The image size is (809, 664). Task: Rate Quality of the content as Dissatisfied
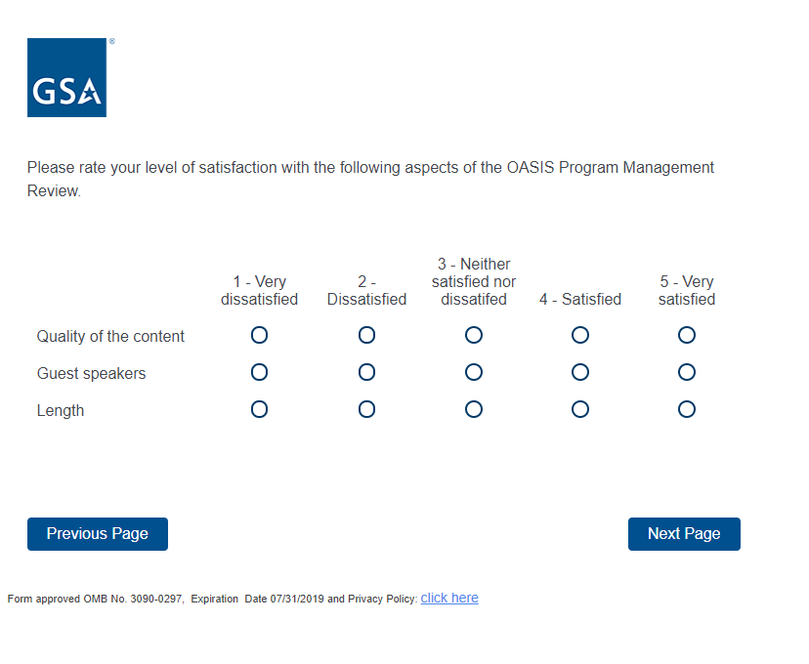366,335
